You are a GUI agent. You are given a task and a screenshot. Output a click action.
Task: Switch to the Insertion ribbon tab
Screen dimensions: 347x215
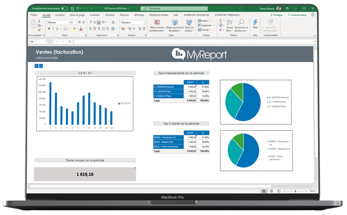[x=60, y=15]
